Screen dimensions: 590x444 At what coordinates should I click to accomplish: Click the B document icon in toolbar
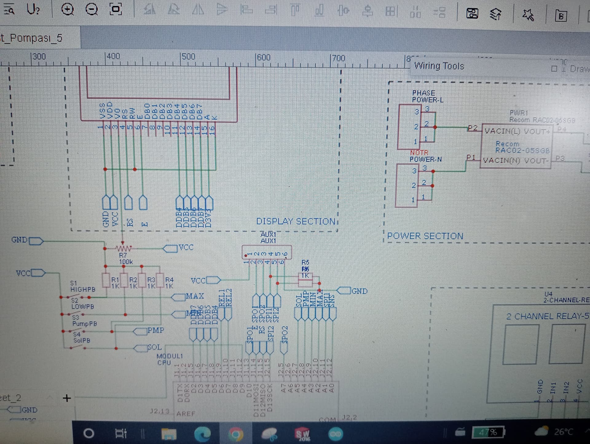561,15
